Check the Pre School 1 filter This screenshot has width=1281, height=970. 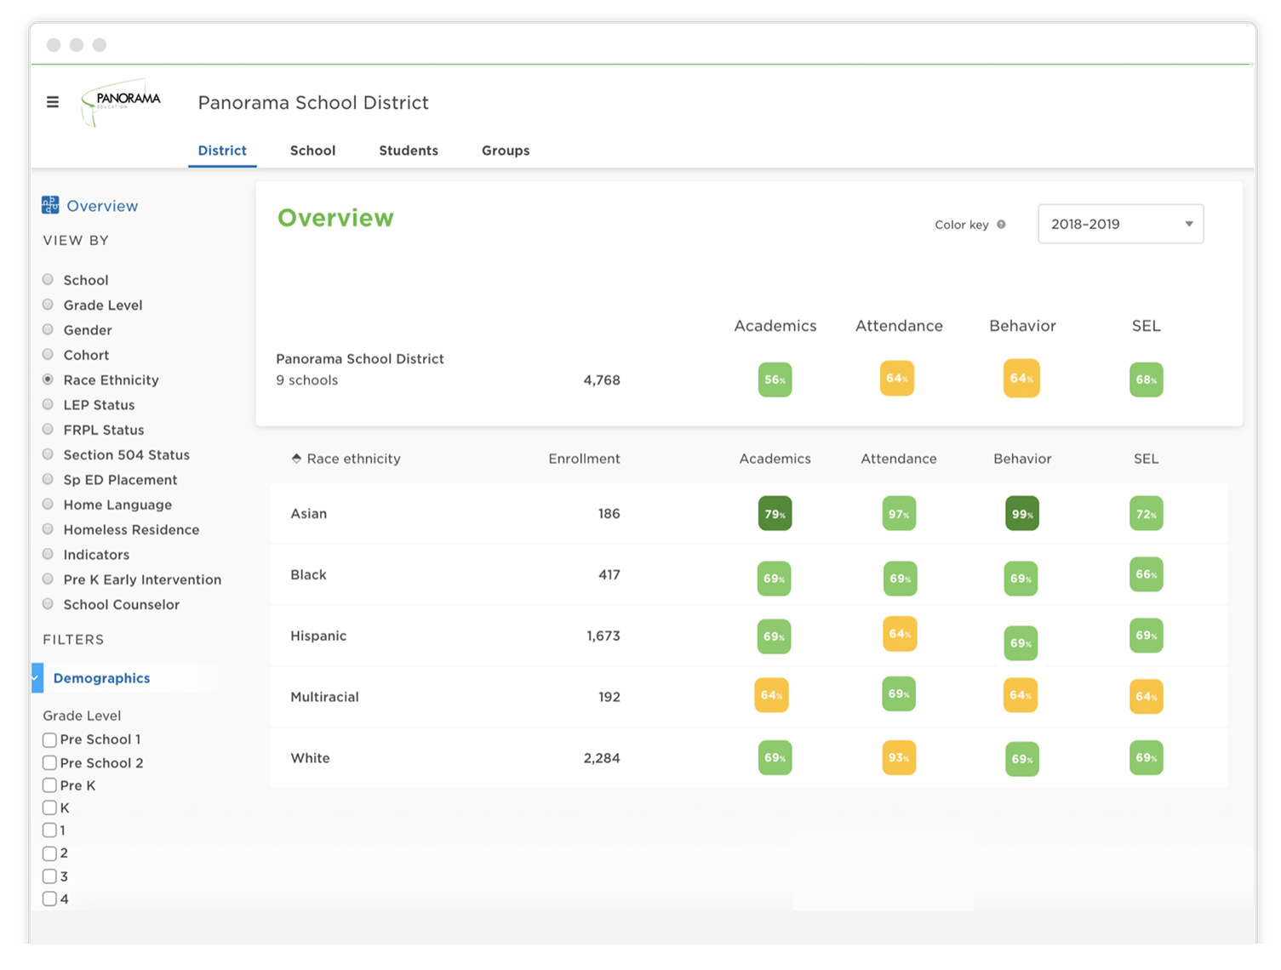click(49, 739)
